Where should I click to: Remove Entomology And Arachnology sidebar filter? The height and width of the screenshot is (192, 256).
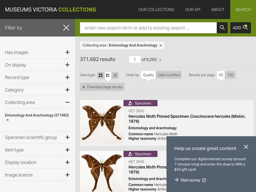click(x=7, y=120)
